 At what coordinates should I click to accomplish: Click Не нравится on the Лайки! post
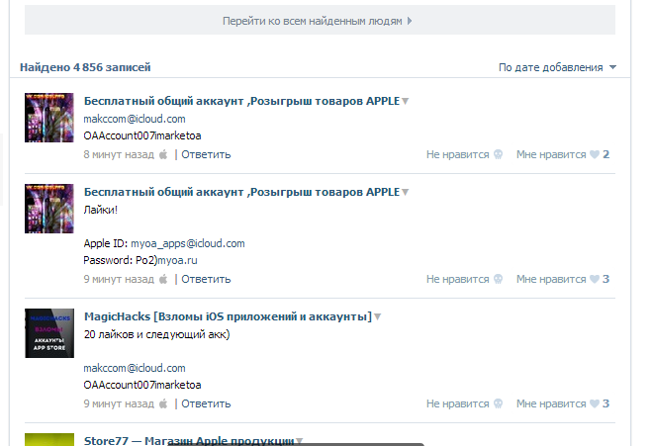click(457, 279)
